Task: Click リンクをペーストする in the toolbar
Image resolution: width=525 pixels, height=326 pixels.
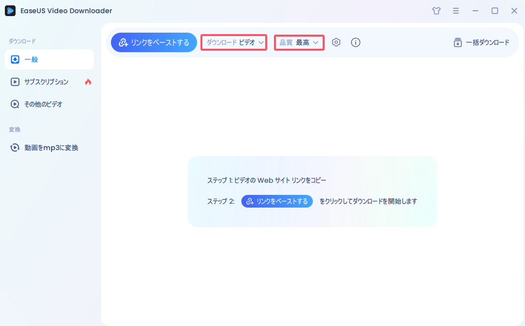Action: click(x=154, y=42)
